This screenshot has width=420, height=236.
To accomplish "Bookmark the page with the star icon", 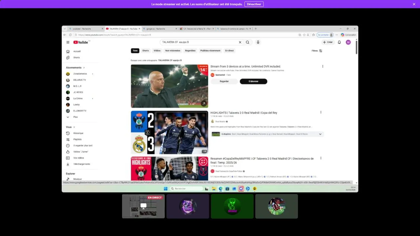I will click(304, 35).
